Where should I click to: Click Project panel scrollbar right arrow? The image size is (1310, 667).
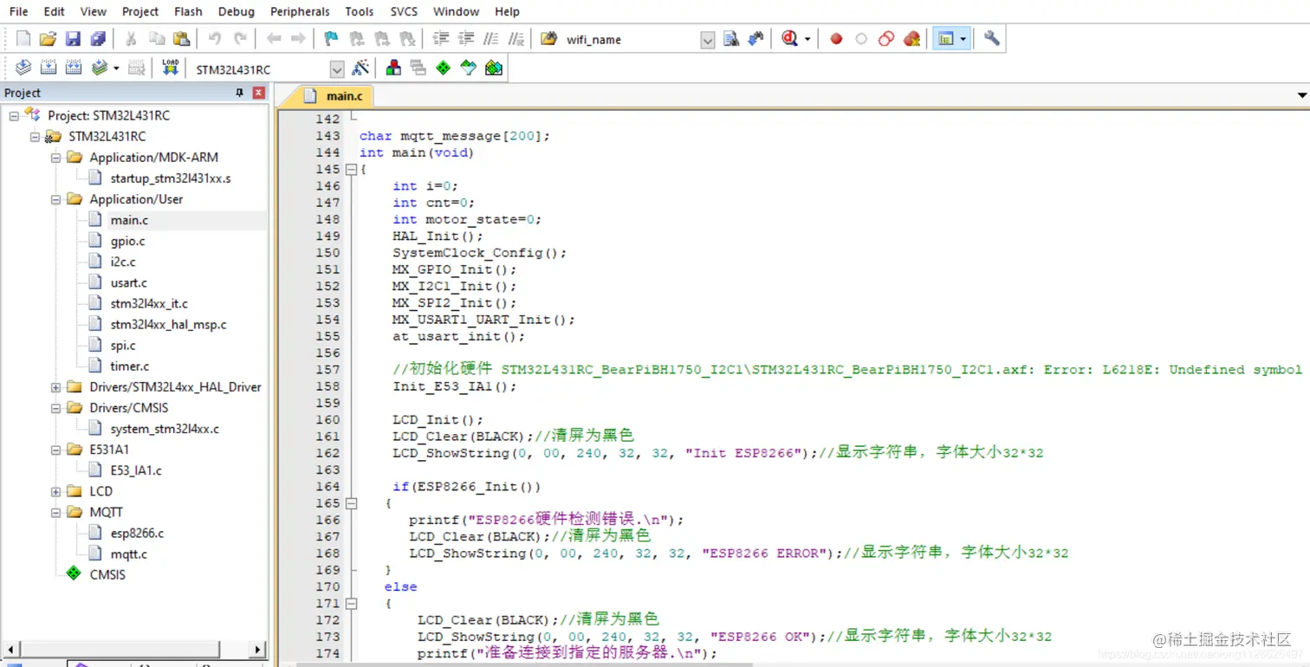pyautogui.click(x=258, y=649)
